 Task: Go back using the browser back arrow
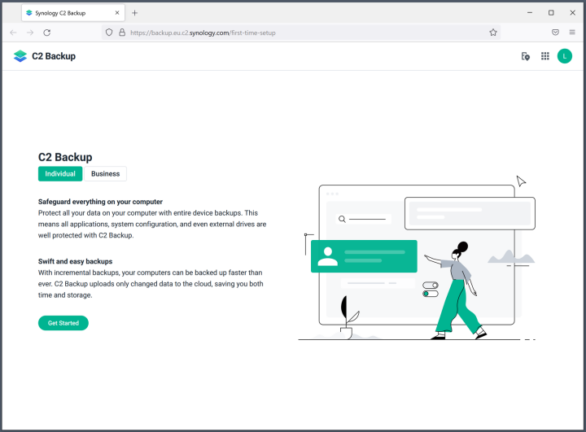click(x=13, y=33)
